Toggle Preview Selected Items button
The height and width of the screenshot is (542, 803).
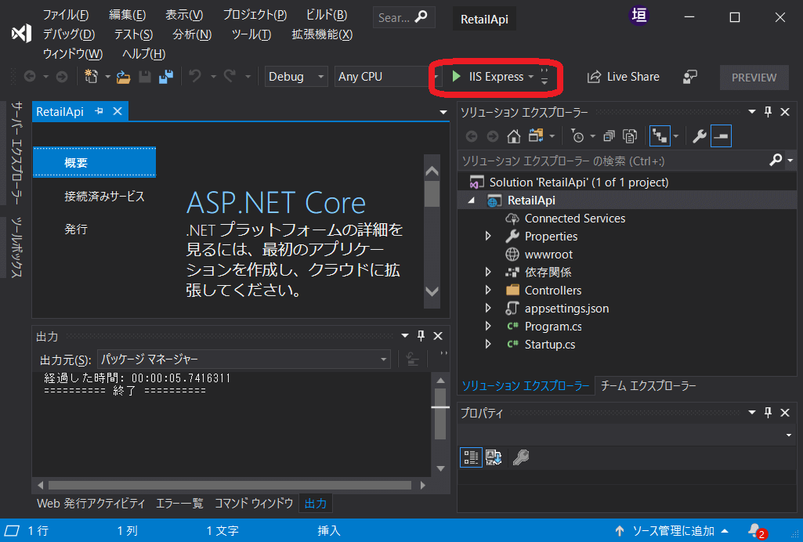tap(721, 136)
